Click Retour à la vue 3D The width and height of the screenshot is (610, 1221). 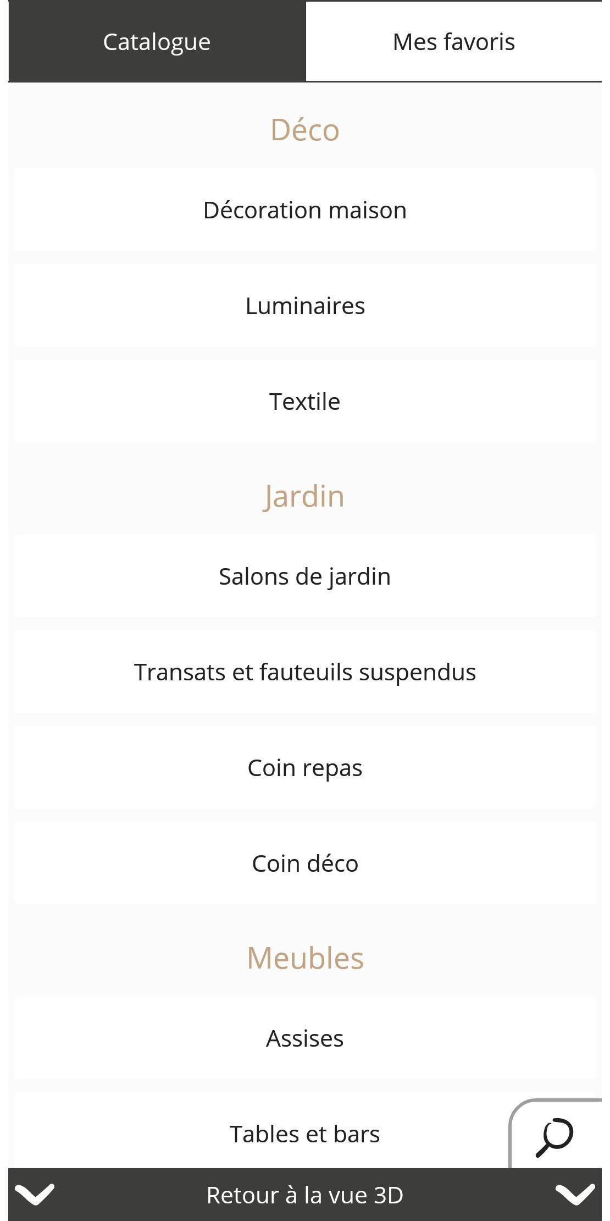(x=305, y=1195)
